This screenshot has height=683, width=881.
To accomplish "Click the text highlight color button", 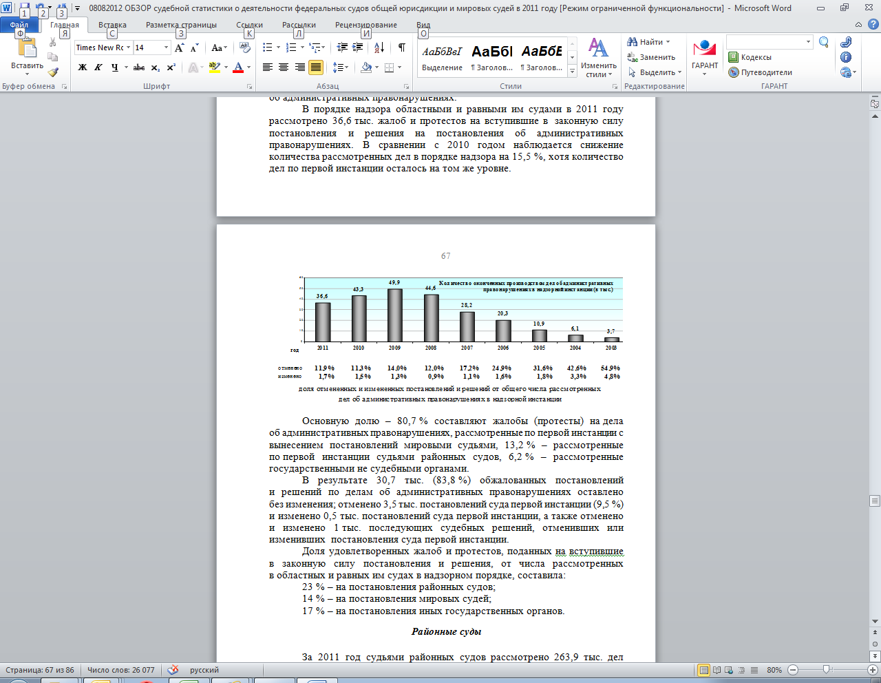I will coord(214,67).
